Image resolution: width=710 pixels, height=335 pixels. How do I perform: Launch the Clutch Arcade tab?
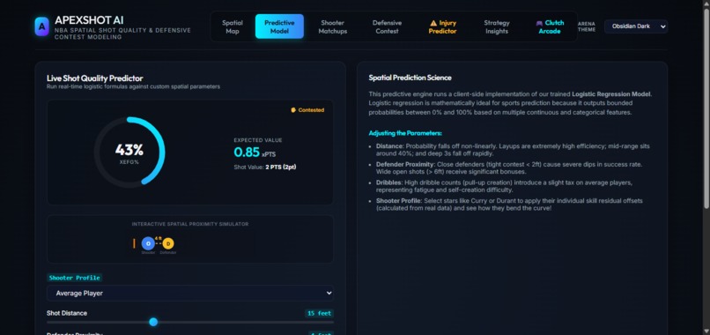pos(550,26)
